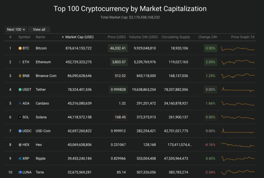Open the Tether name link
The width and height of the screenshot is (264, 178).
click(x=41, y=90)
